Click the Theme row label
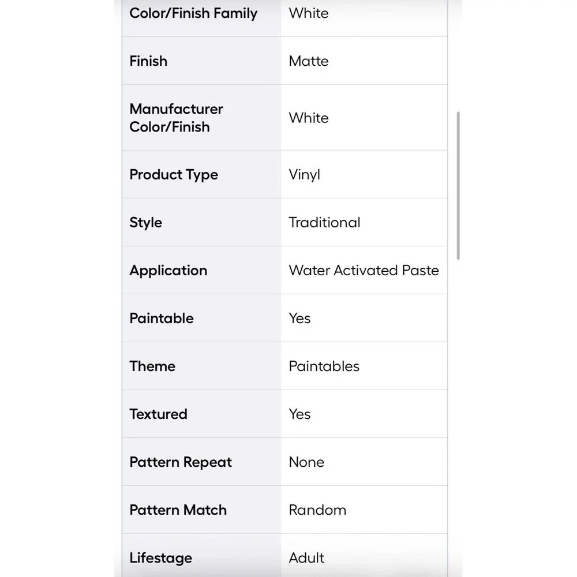Screen dimensions: 577x577 pos(152,366)
